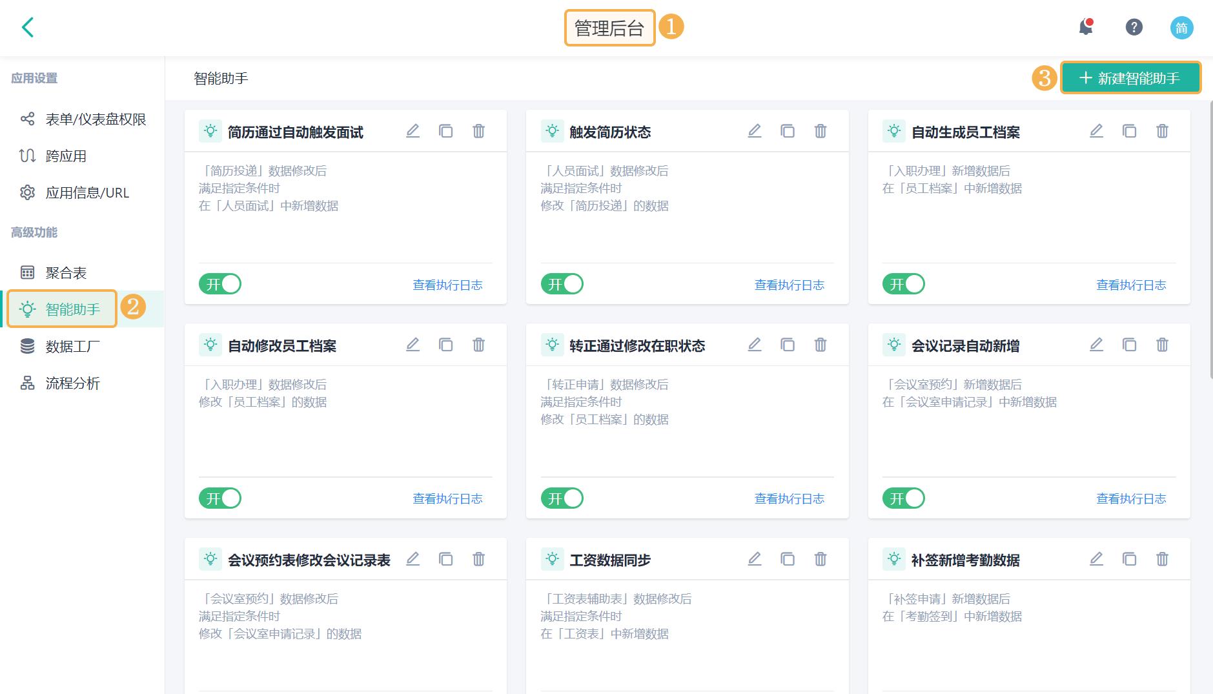Edit the 简历通过自动触发面试 assistant
1213x694 pixels.
coord(413,130)
